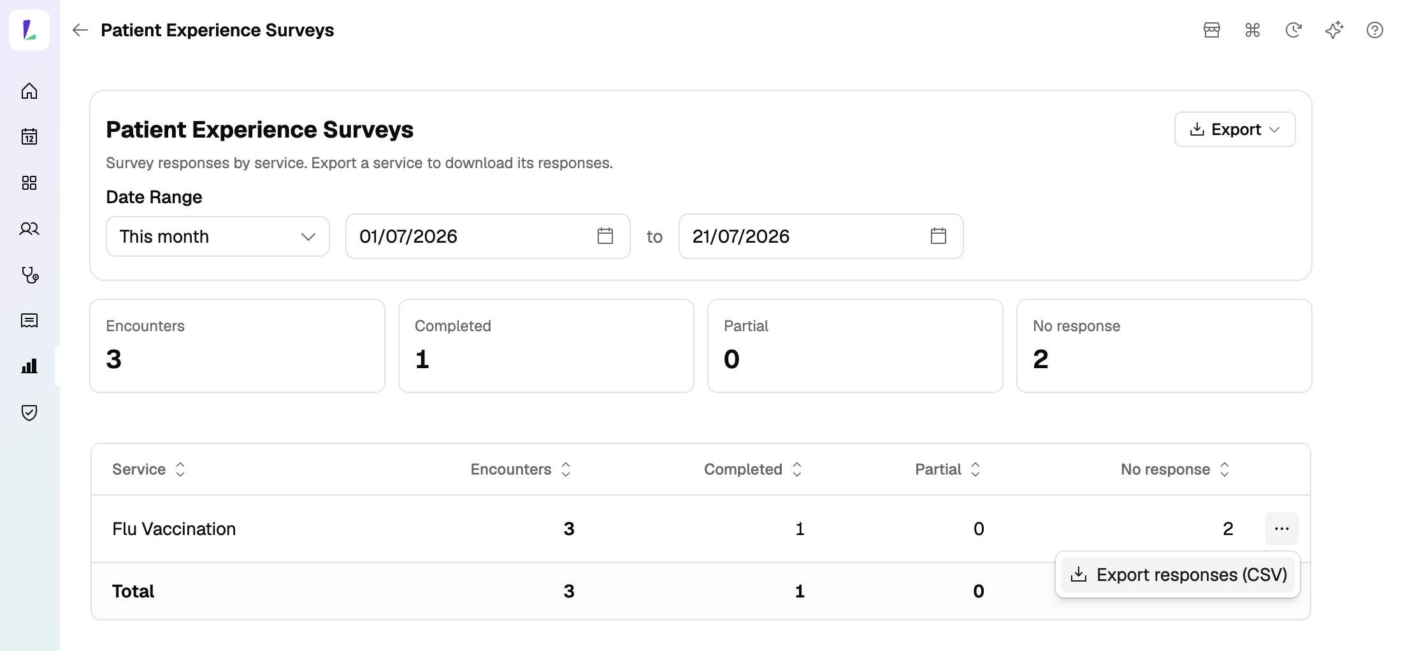
Task: Open the marketplace store icon
Action: [x=1212, y=30]
